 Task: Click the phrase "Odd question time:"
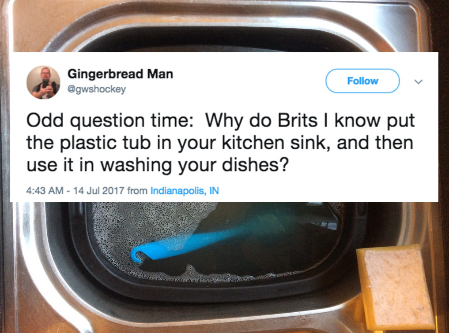tap(108, 121)
